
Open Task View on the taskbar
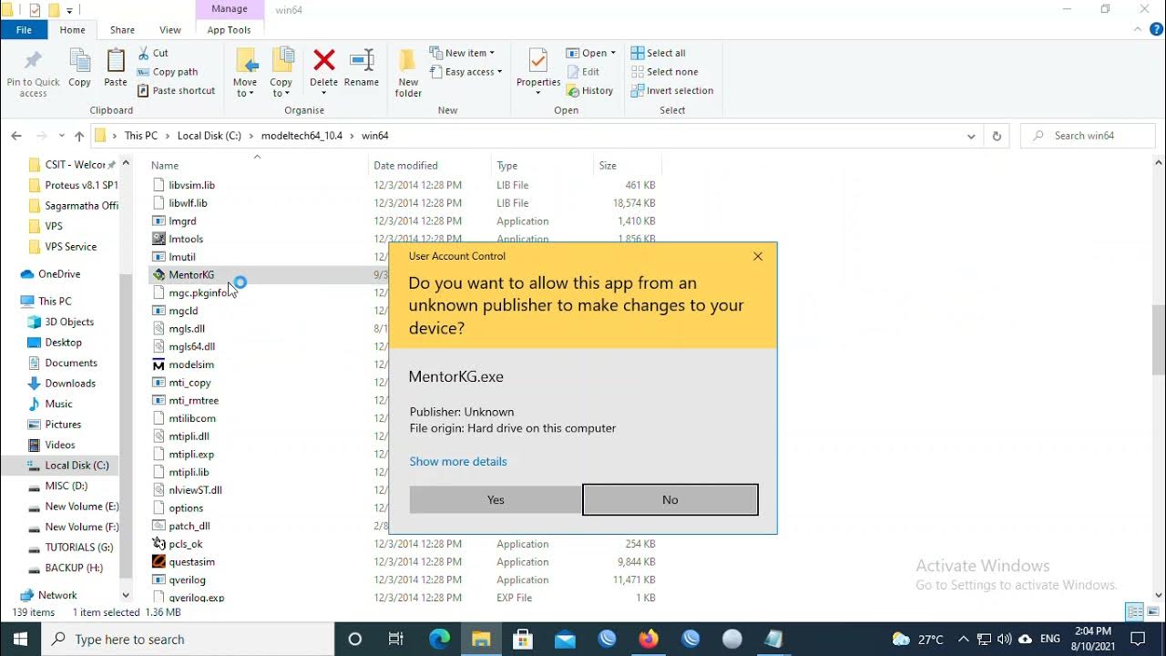pyautogui.click(x=395, y=639)
